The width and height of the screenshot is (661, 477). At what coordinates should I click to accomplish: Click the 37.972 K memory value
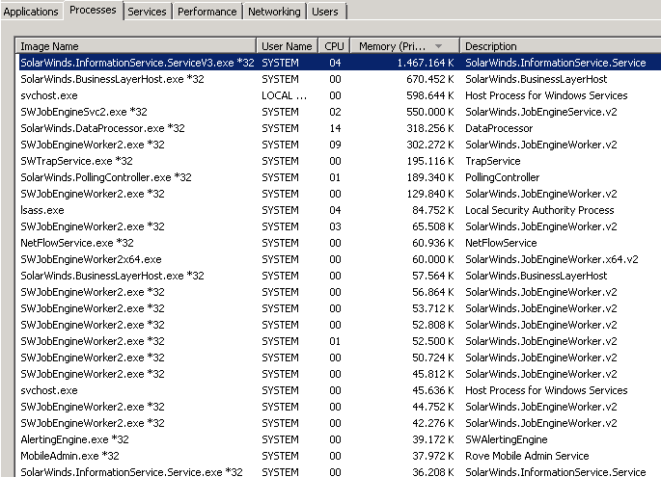[x=433, y=456]
